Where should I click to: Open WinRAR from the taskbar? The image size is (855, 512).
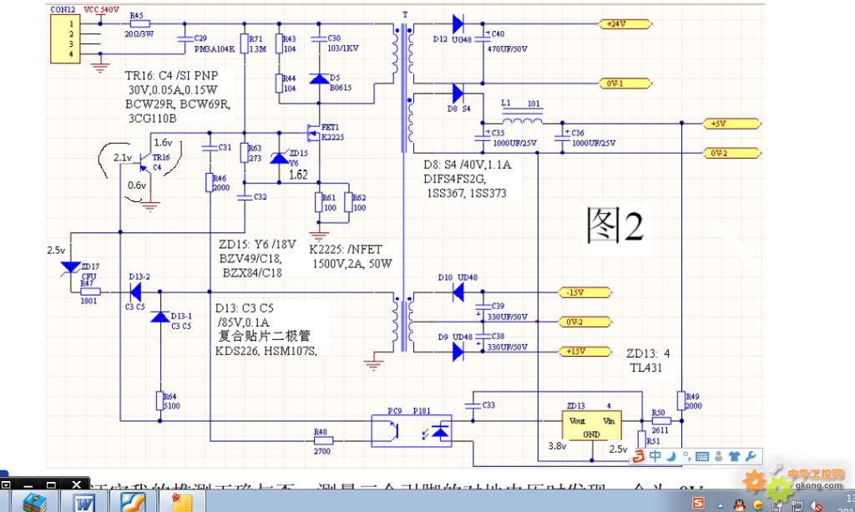35,502
